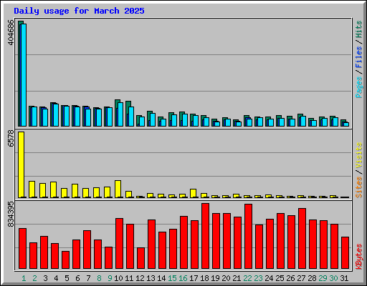Image resolution: width=367 pixels, height=286 pixels.
Task: Click day 10 on the date axis
Action: 118,278
